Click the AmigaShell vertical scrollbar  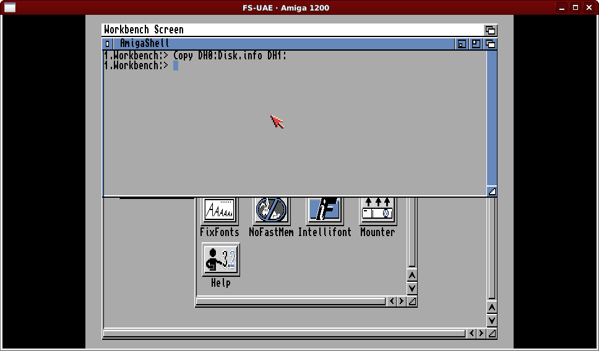pos(492,118)
